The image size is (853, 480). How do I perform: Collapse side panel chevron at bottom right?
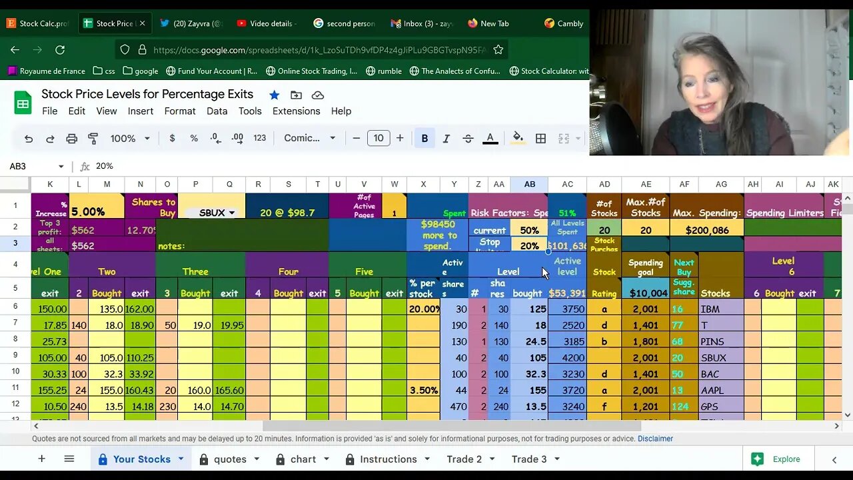(834, 459)
